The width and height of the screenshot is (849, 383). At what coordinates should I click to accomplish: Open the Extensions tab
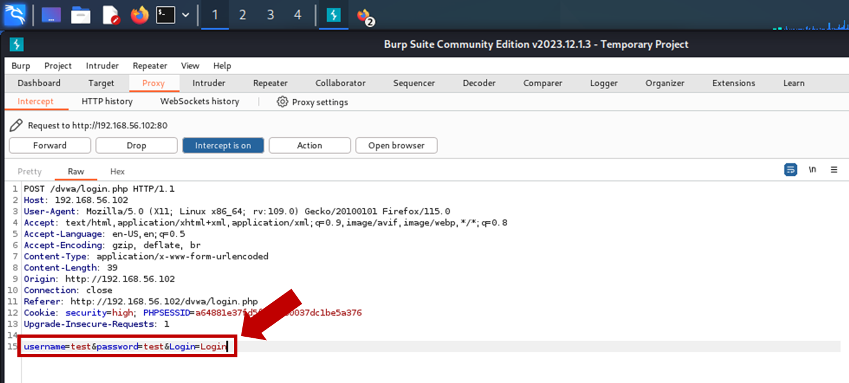click(x=734, y=83)
